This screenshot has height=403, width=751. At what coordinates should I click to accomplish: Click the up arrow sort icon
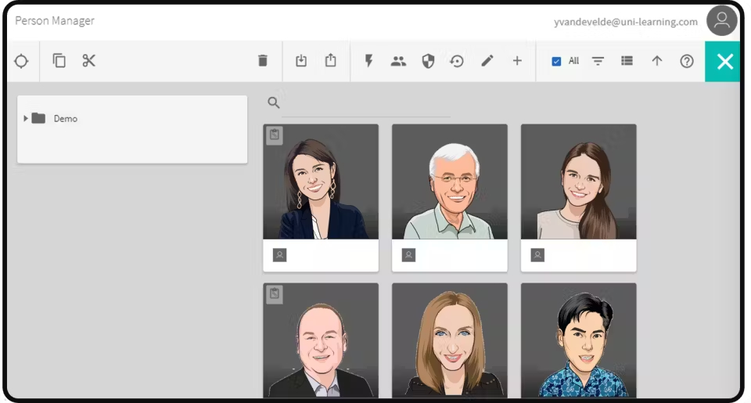pyautogui.click(x=656, y=61)
